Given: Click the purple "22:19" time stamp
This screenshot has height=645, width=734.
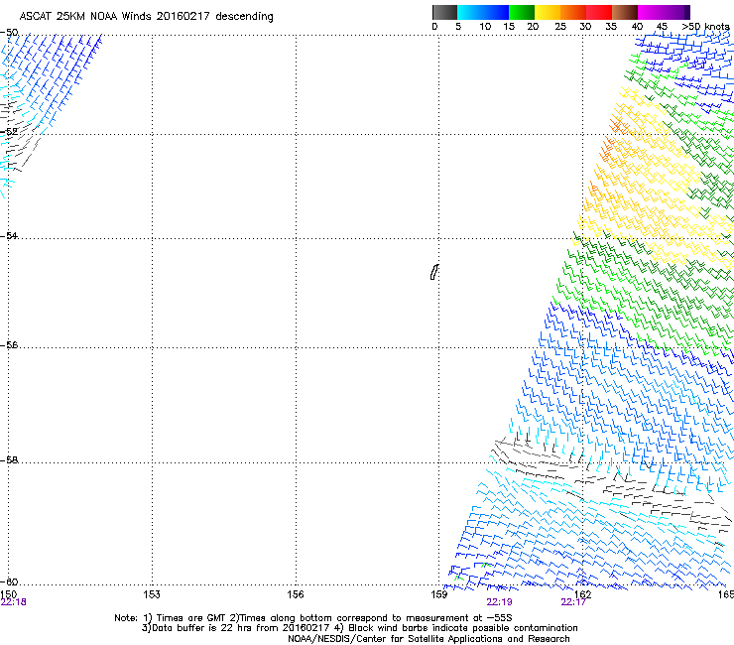Looking at the screenshot, I should 499,602.
